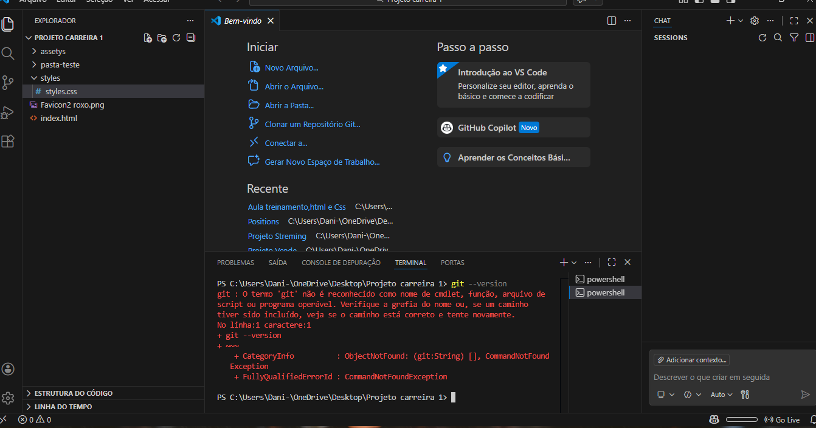
Task: Switch to Console de Depuração tab
Action: pyautogui.click(x=341, y=263)
